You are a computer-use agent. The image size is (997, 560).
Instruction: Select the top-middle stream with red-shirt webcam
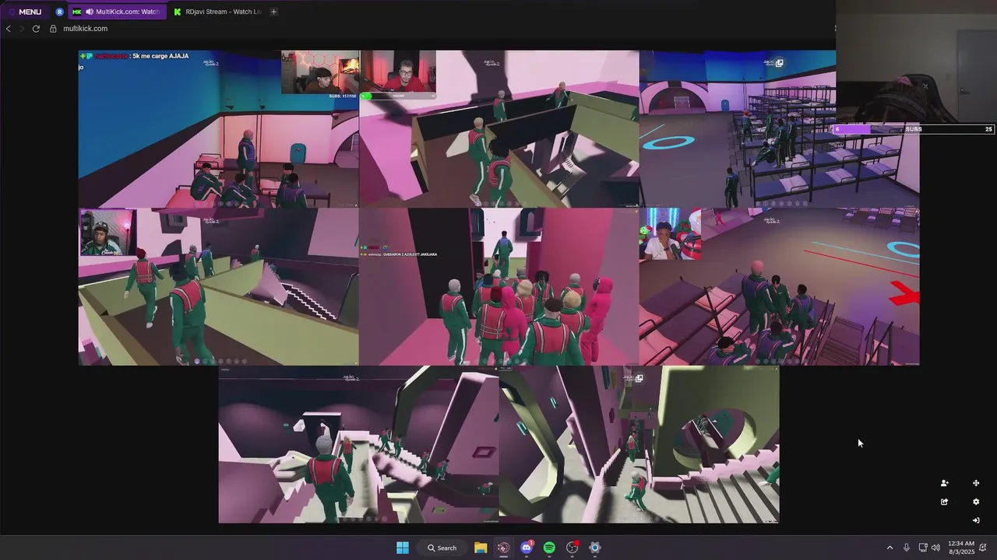coord(498,129)
